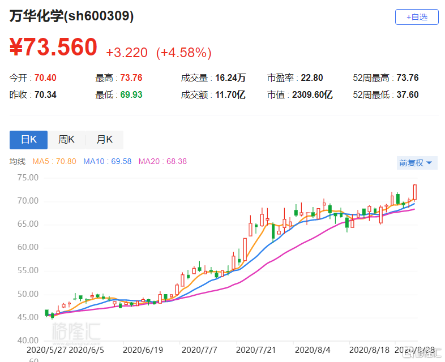Click the 最低 value 69.93
Image resolution: width=445 pixels, height=362 pixels.
(x=131, y=94)
